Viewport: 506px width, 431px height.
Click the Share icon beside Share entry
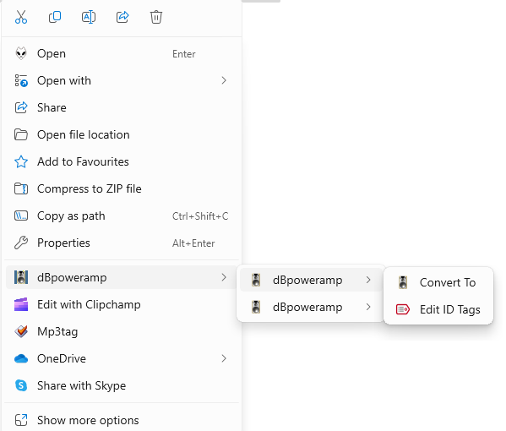[x=21, y=107]
